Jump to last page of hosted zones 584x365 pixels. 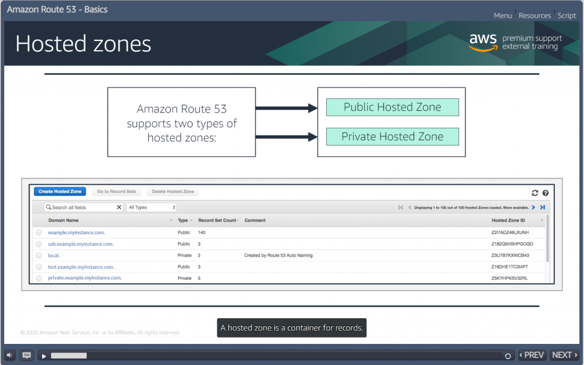[543, 208]
